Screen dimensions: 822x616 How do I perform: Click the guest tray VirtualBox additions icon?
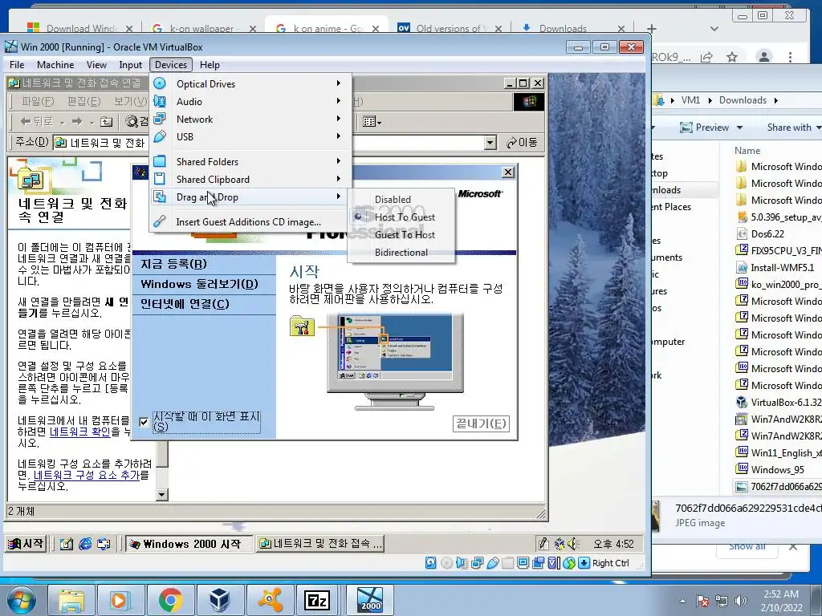pyautogui.click(x=560, y=545)
